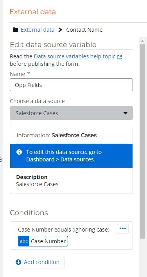Open the three-dots menu for the condition

pyautogui.click(x=123, y=228)
